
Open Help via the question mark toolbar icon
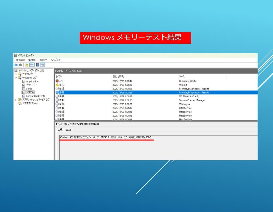37,65
